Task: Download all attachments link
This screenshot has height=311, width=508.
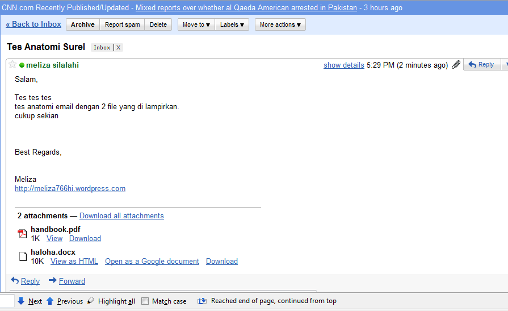Action: click(121, 215)
